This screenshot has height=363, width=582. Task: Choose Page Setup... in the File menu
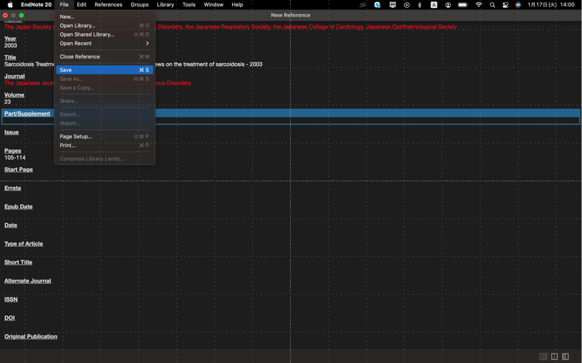(105, 136)
